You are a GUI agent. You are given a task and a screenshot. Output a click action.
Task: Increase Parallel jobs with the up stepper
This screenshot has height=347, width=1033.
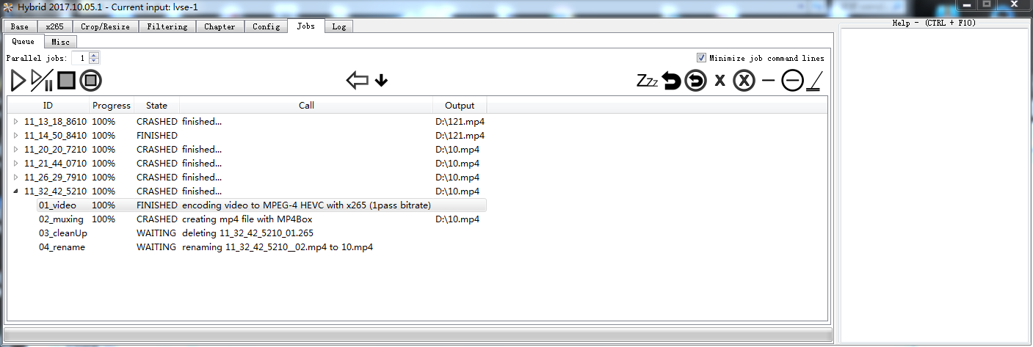pyautogui.click(x=94, y=55)
